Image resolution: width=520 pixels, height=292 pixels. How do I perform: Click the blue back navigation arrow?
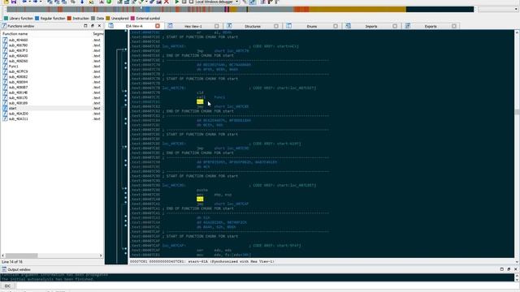[24, 2]
